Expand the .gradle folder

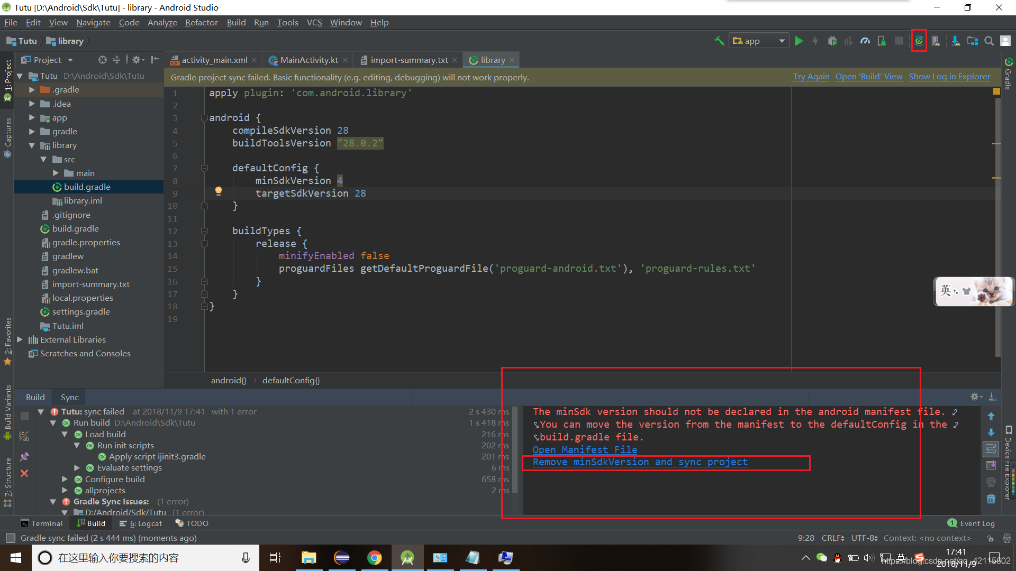[32, 89]
